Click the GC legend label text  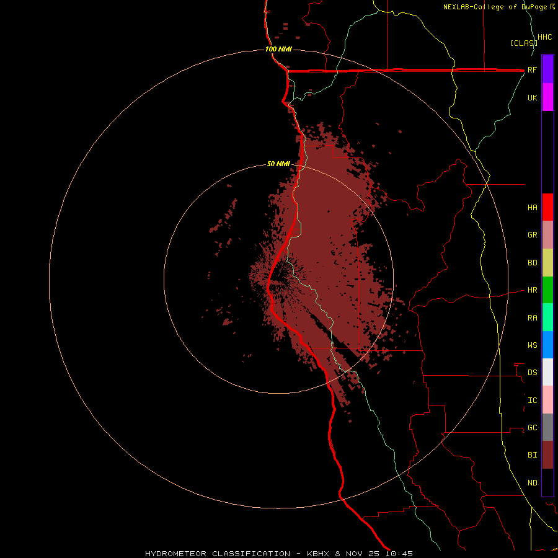pos(533,428)
